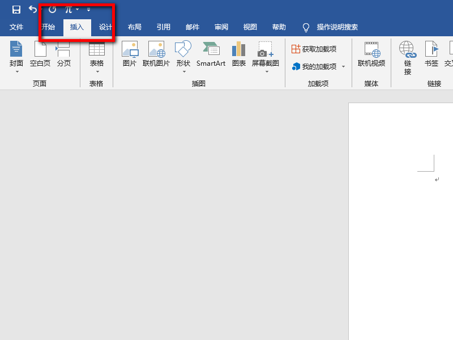The image size is (453, 340).
Task: Undo the last action
Action: 33,10
